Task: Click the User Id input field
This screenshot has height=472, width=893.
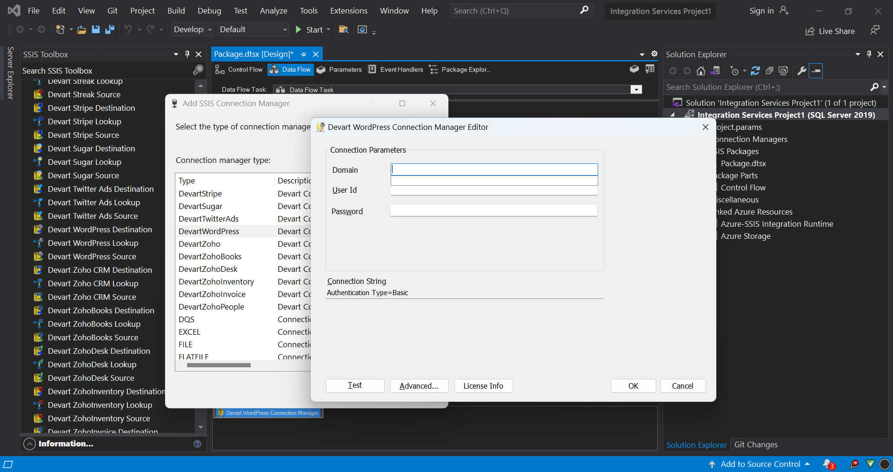Action: pos(494,190)
